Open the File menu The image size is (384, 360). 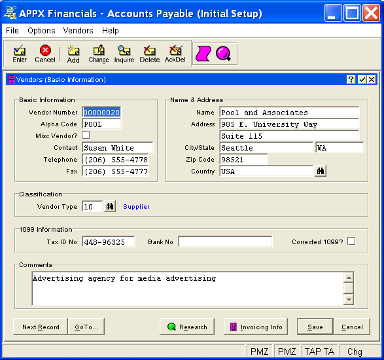click(12, 31)
